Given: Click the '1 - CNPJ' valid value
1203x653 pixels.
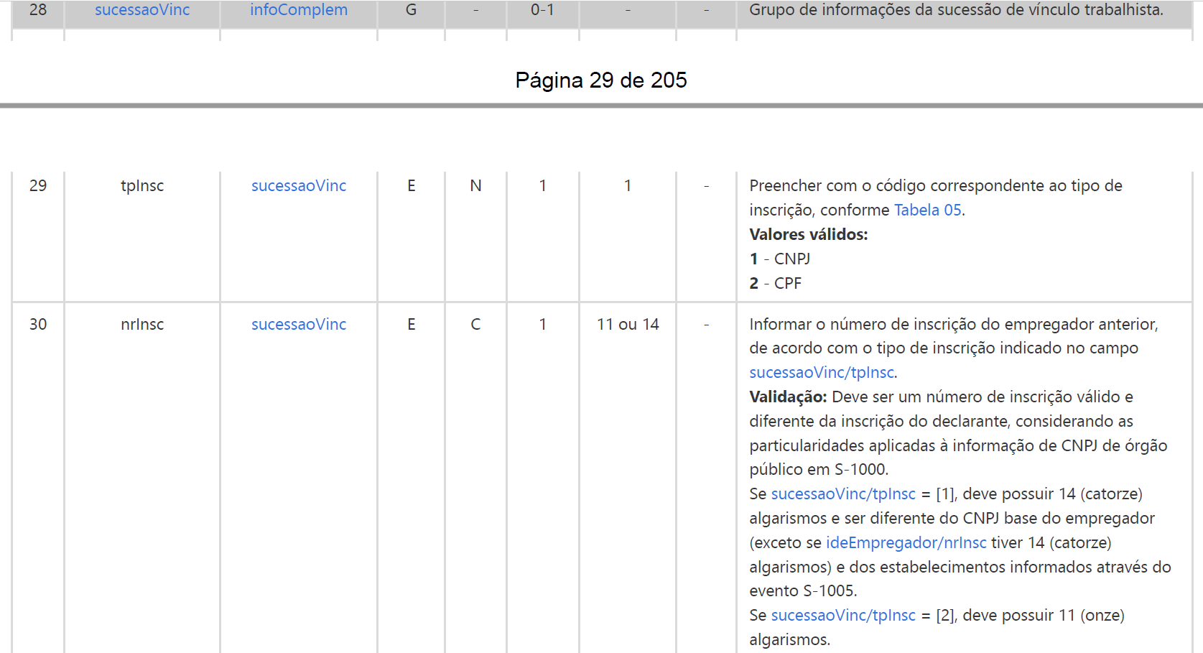Looking at the screenshot, I should coord(779,259).
